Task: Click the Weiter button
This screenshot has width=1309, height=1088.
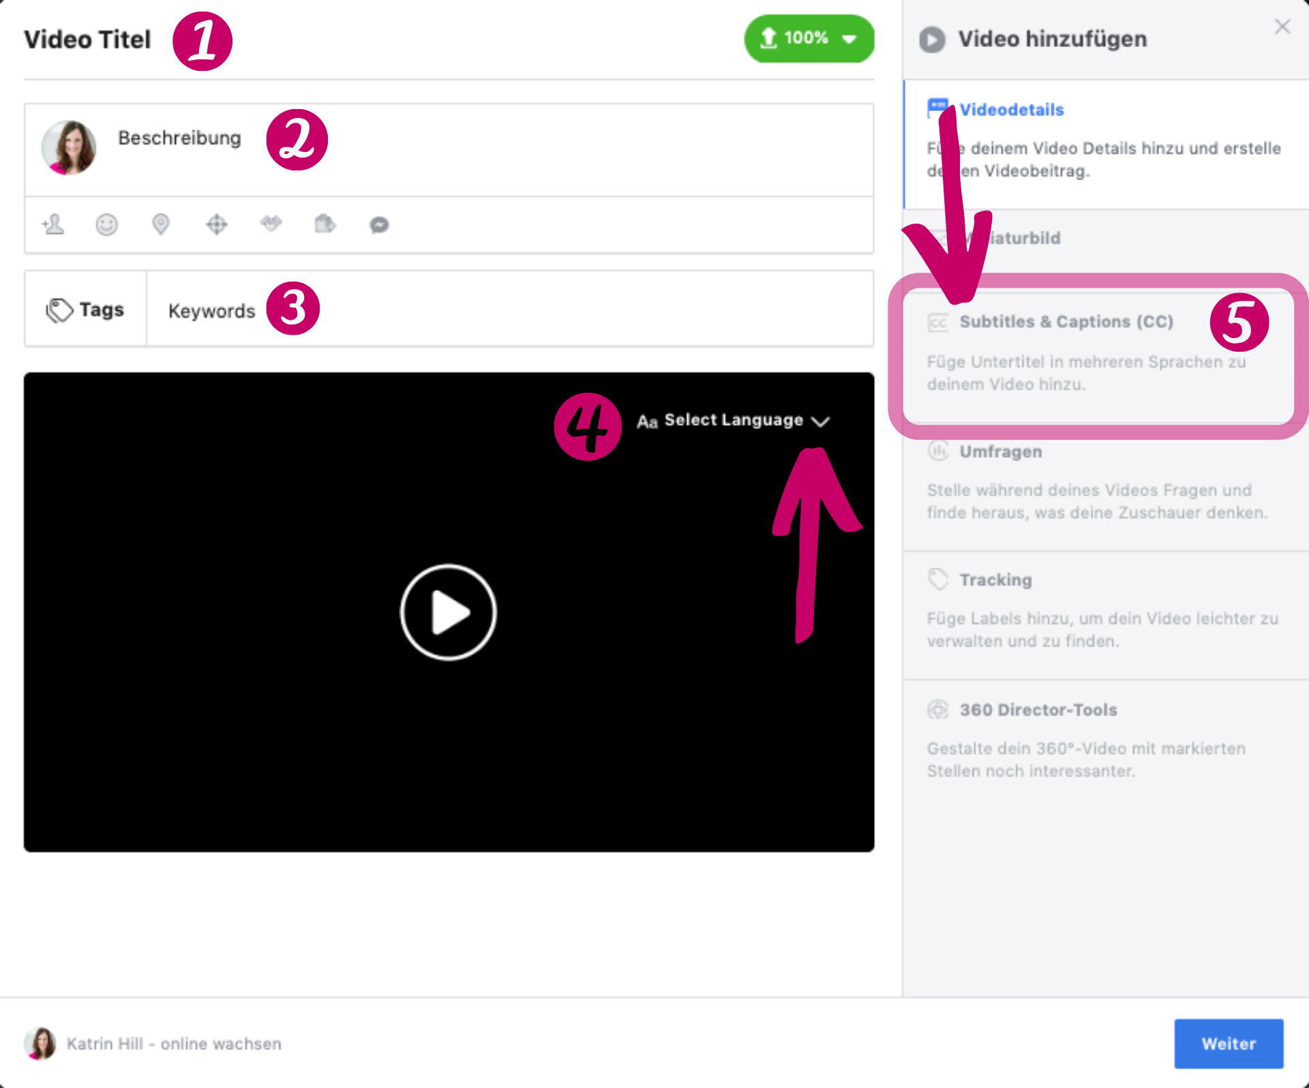Action: coord(1229,1044)
